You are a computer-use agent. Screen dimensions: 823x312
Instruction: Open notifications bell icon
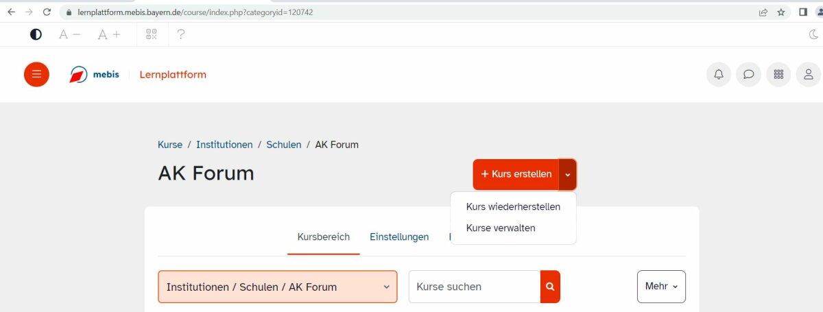(719, 74)
